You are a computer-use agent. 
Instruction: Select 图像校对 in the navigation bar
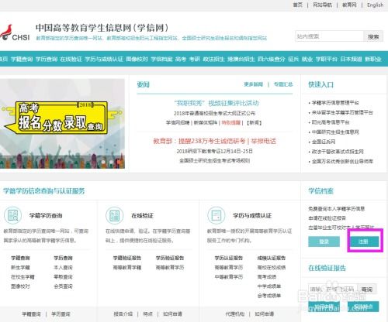click(137, 59)
